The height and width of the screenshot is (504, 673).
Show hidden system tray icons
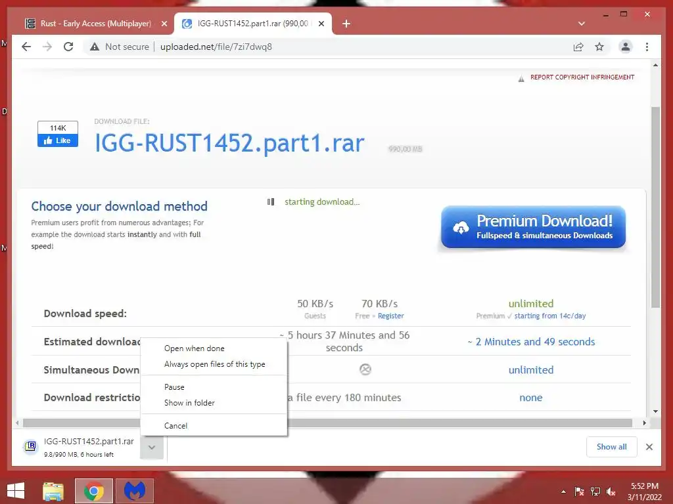point(563,492)
